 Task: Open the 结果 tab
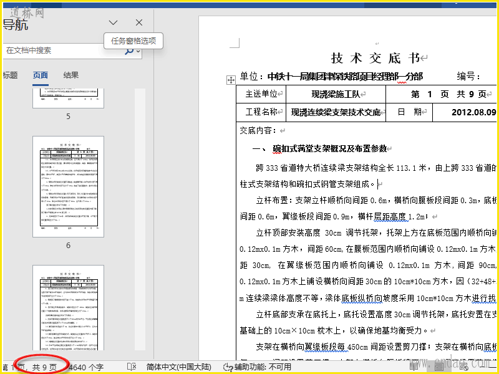point(70,75)
